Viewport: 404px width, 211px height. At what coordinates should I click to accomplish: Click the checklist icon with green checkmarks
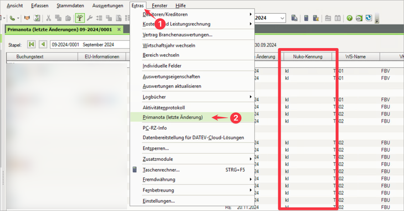click(37, 18)
